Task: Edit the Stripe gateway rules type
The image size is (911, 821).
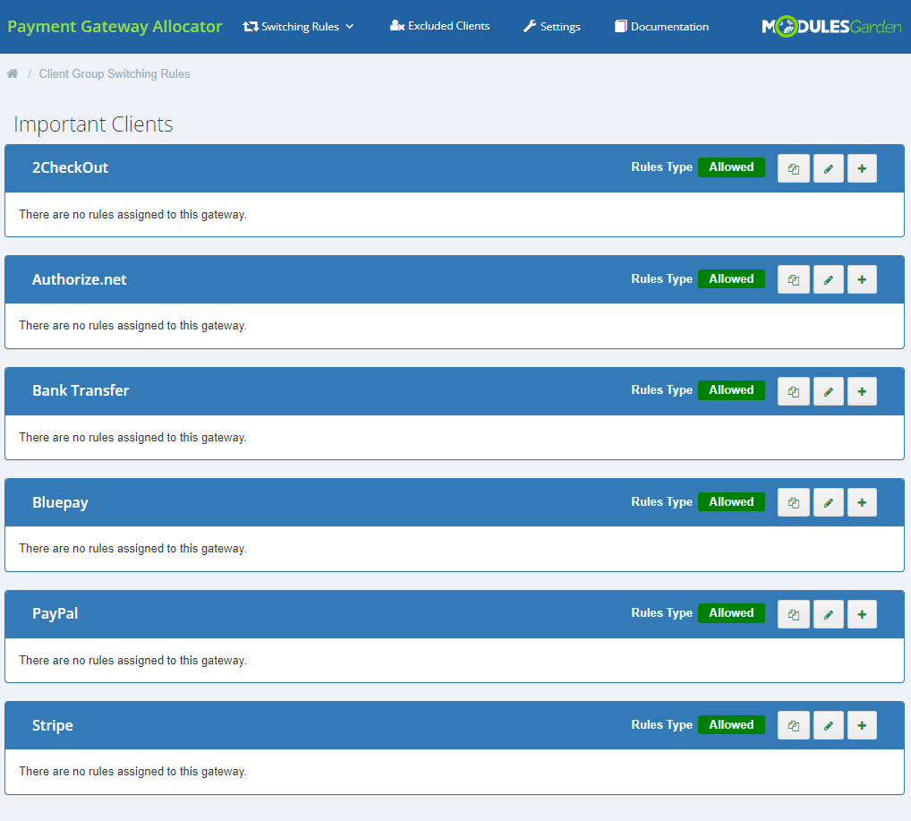Action: tap(828, 725)
